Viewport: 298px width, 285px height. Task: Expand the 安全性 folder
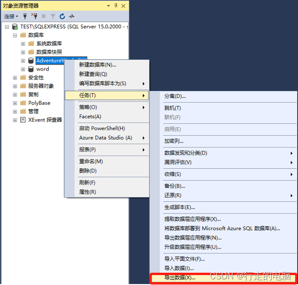[15, 78]
